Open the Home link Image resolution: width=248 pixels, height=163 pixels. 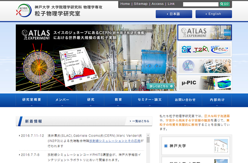[x=125, y=4]
